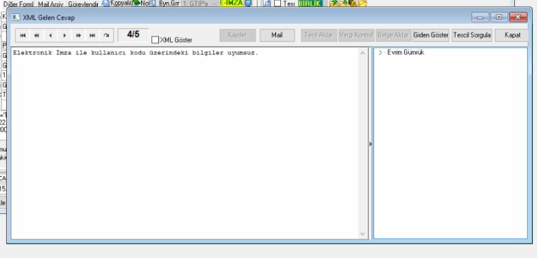The image size is (537, 258).
Task: Jump to the first record arrow
Action: coord(23,36)
